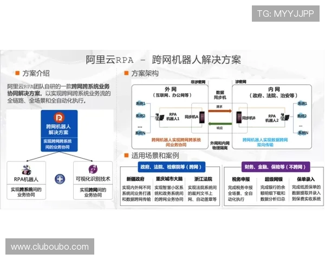Click the RPA机器人 label in the lower-left box
The height and width of the screenshot is (260, 325).
coord(26,179)
